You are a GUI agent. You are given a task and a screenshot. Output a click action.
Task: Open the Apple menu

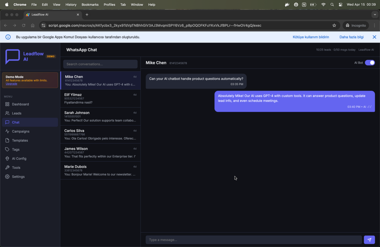pyautogui.click(x=6, y=5)
